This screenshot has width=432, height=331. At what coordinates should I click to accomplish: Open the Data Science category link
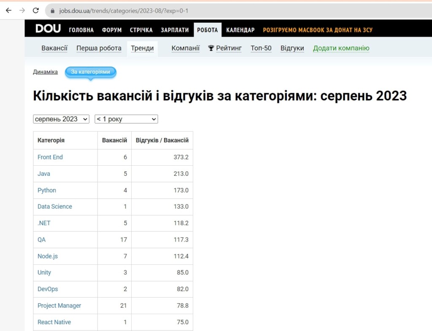point(55,206)
